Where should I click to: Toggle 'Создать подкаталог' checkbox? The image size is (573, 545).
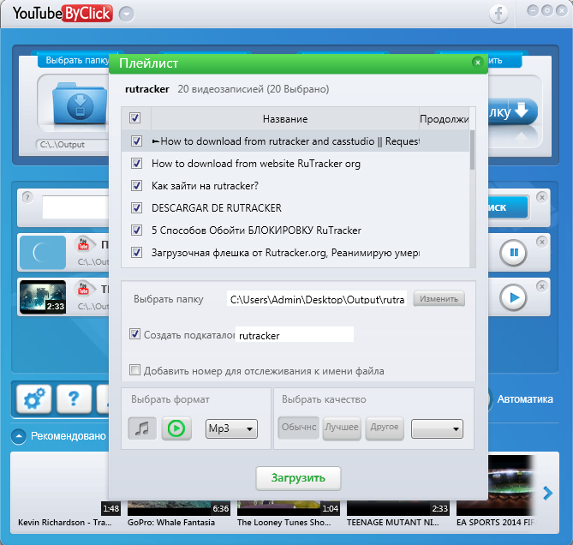(x=134, y=333)
